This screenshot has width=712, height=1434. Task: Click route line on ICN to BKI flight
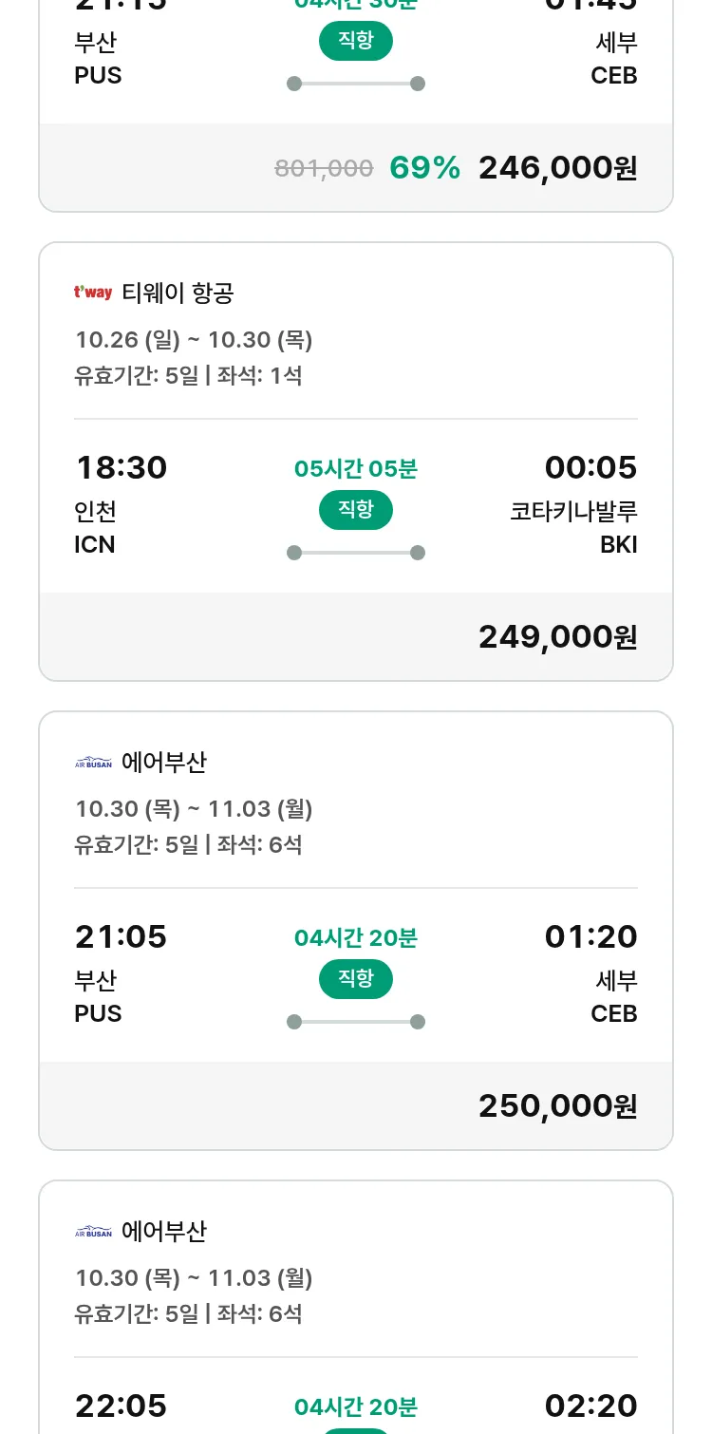click(x=356, y=553)
